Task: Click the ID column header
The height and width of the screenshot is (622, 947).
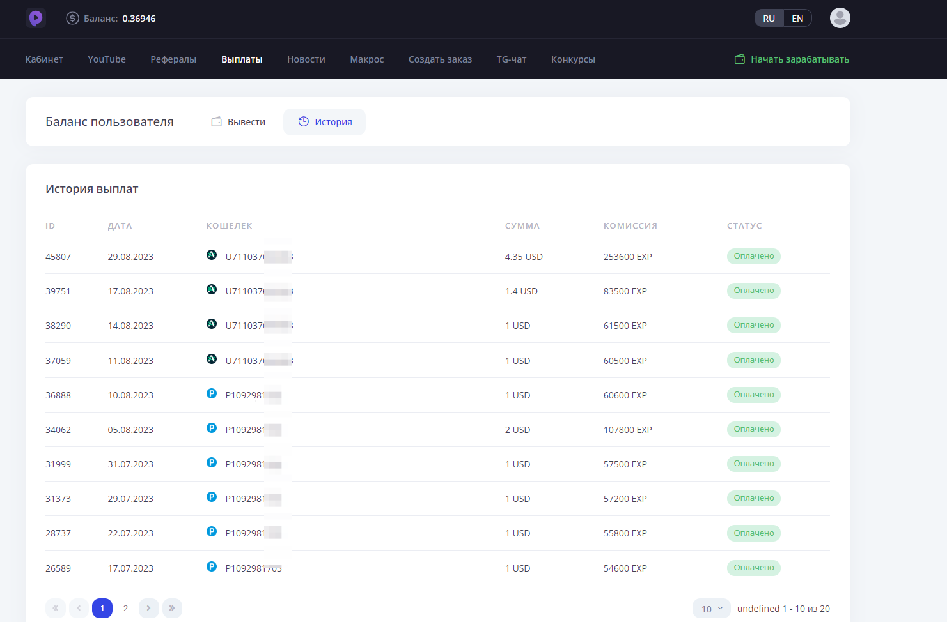Action: (x=51, y=226)
